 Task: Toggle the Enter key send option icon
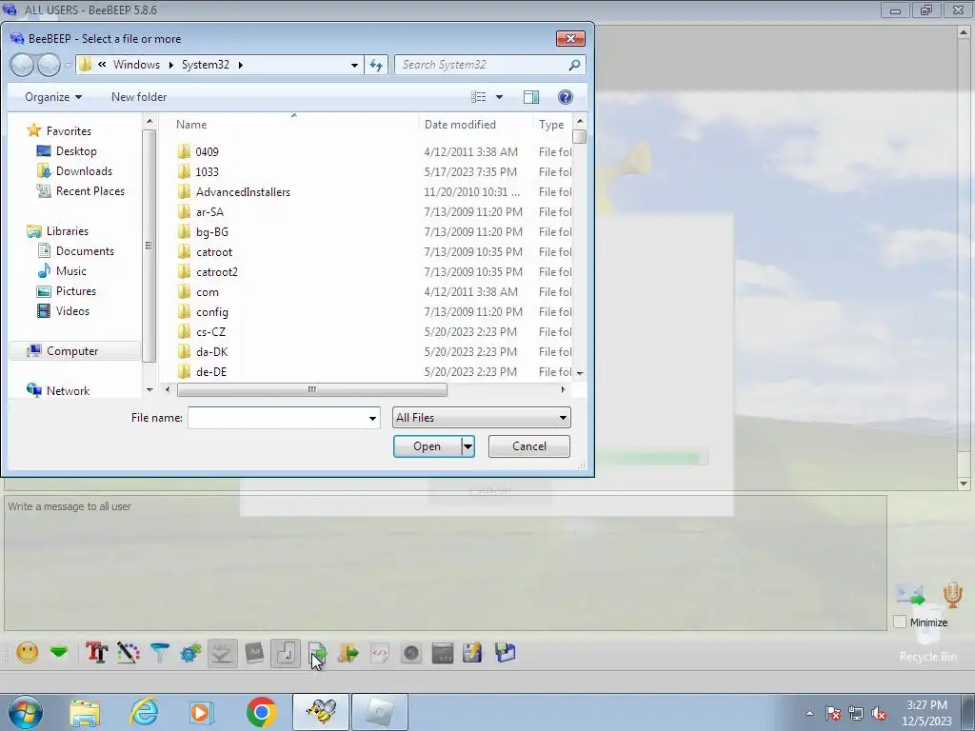click(286, 653)
